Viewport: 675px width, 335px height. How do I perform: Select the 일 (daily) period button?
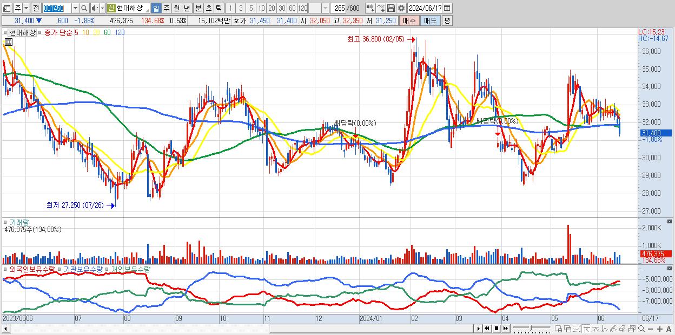[x=156, y=8]
